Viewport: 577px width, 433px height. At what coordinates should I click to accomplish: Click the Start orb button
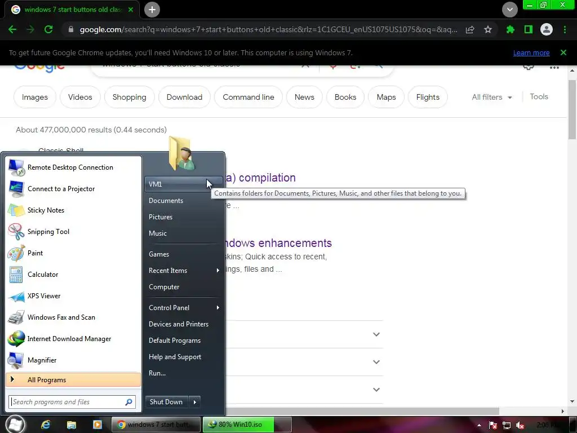[x=15, y=424]
